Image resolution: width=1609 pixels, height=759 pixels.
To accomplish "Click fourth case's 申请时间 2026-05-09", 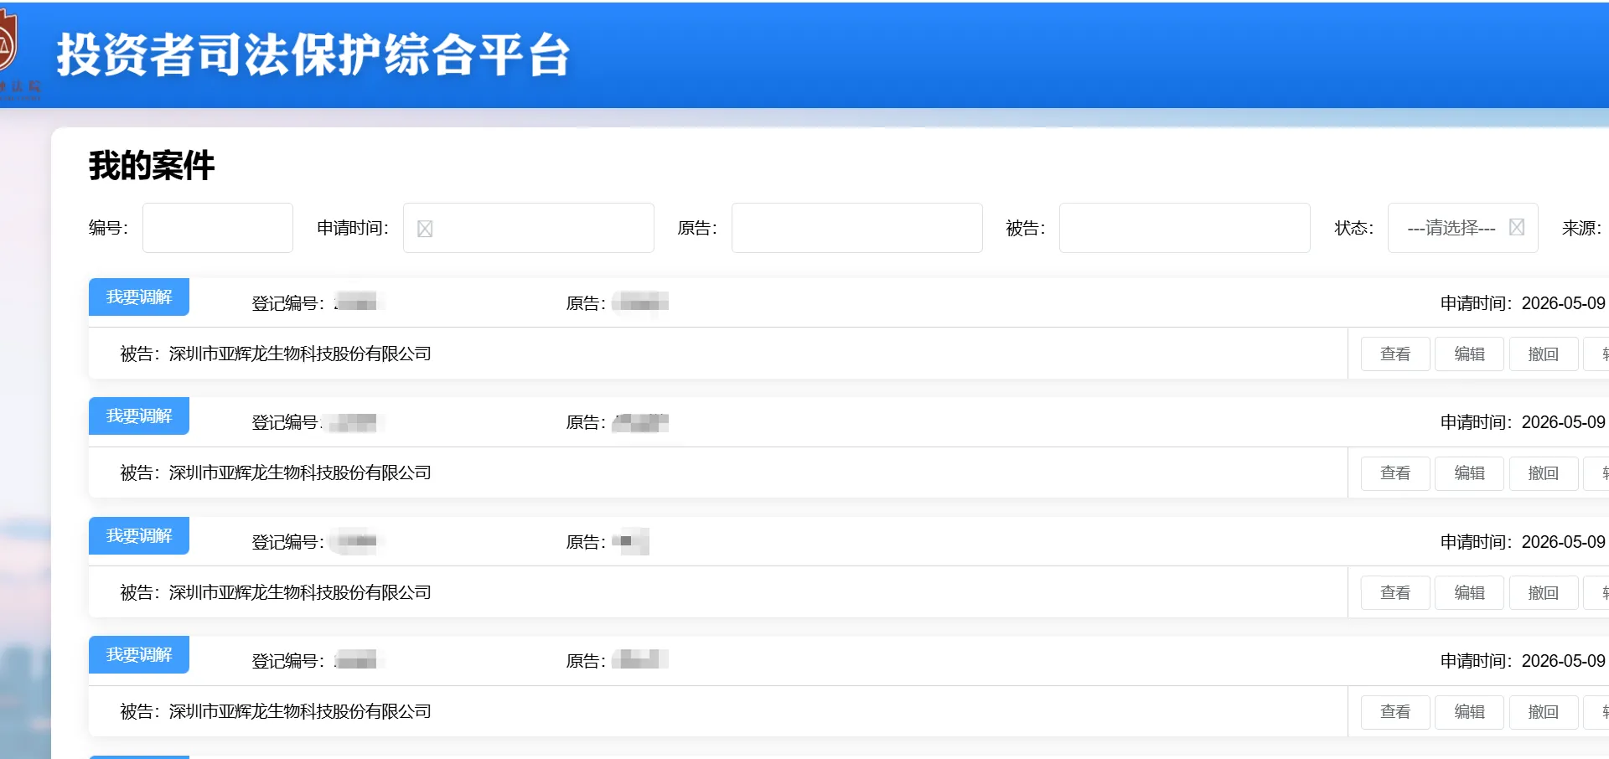I will click(1523, 661).
